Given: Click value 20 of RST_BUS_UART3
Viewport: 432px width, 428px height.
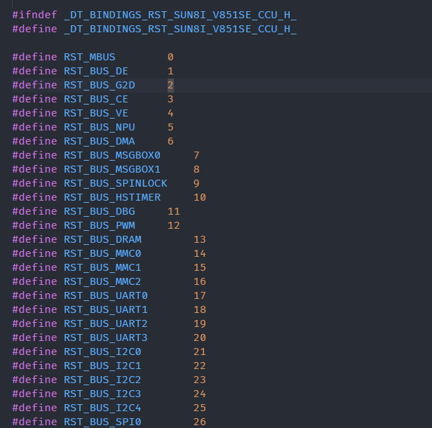Looking at the screenshot, I should [200, 338].
